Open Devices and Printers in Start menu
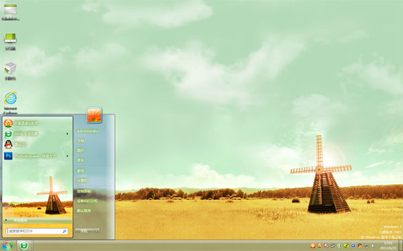This screenshot has width=403, height=251. pos(87,201)
